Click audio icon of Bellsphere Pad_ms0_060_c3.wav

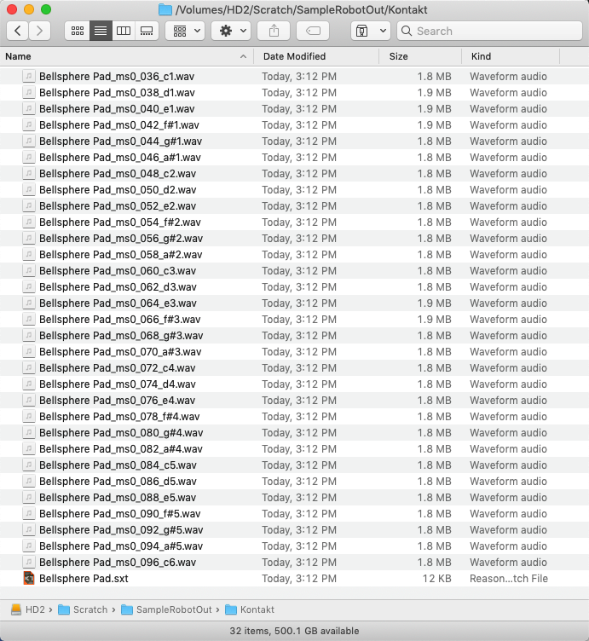[29, 270]
